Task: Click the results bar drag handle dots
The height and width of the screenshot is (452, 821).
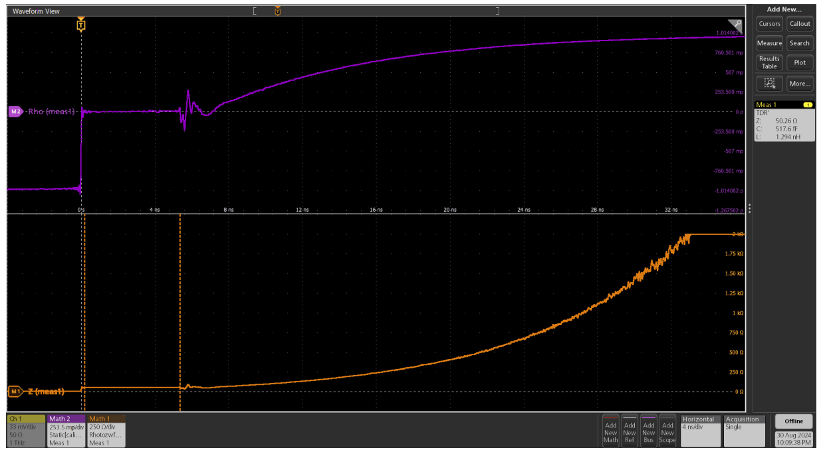Action: 749,208
